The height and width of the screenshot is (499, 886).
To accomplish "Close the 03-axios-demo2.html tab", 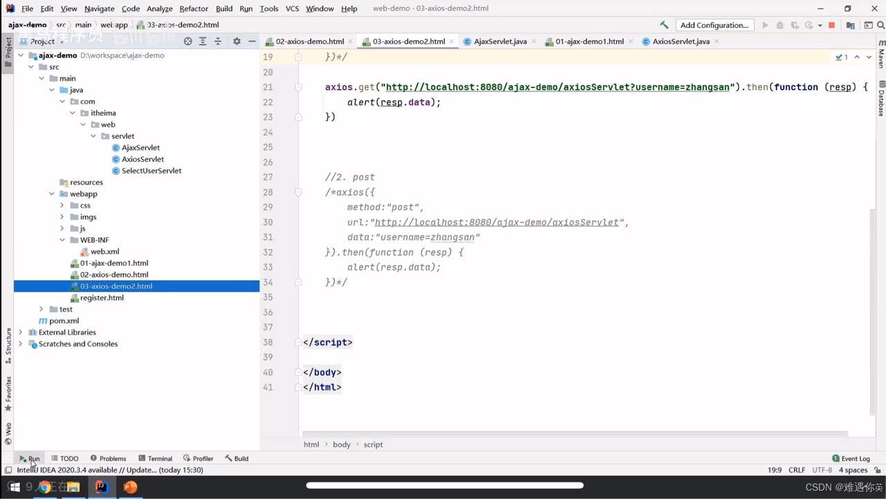I will click(x=451, y=42).
